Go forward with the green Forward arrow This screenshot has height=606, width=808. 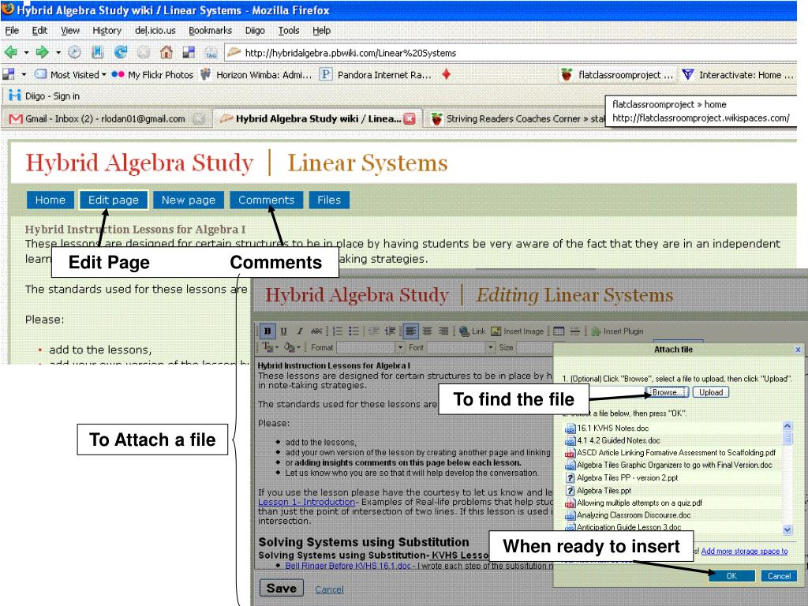point(43,52)
